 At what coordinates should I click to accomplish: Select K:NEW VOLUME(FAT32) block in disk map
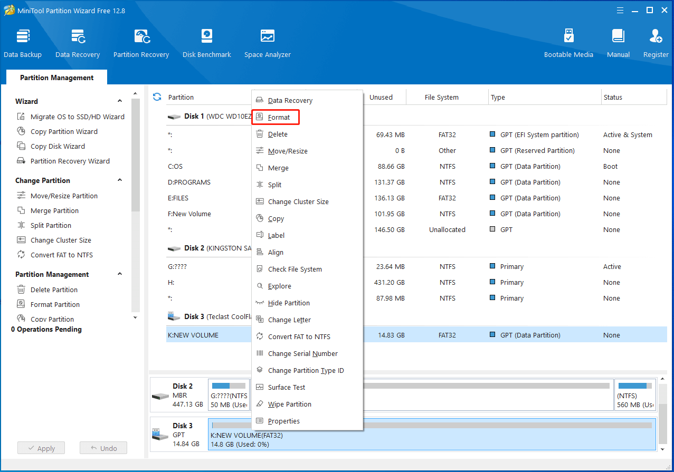pos(432,435)
